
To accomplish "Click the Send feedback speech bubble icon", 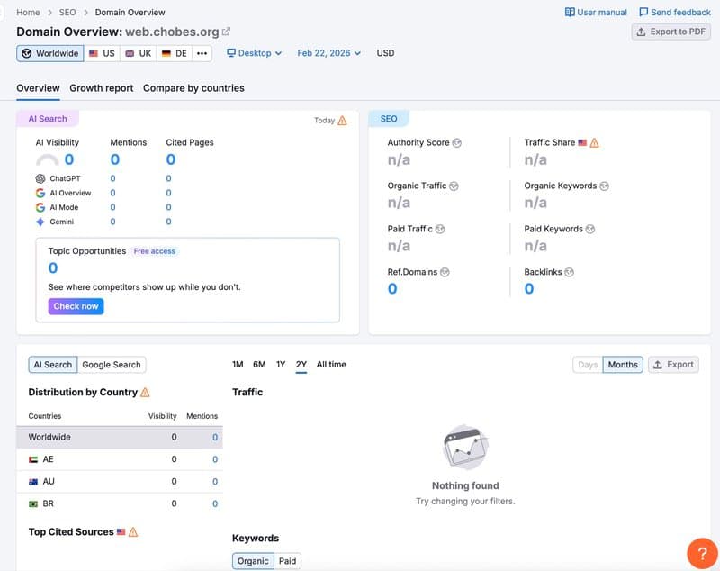I will pyautogui.click(x=643, y=12).
